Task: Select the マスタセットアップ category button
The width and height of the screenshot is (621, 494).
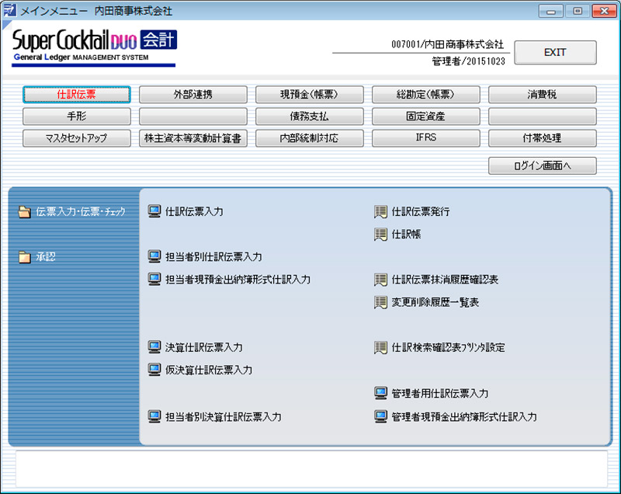Action: point(77,138)
